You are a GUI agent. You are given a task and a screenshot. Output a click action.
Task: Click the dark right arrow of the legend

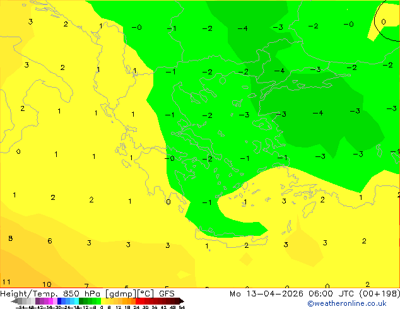(182, 301)
